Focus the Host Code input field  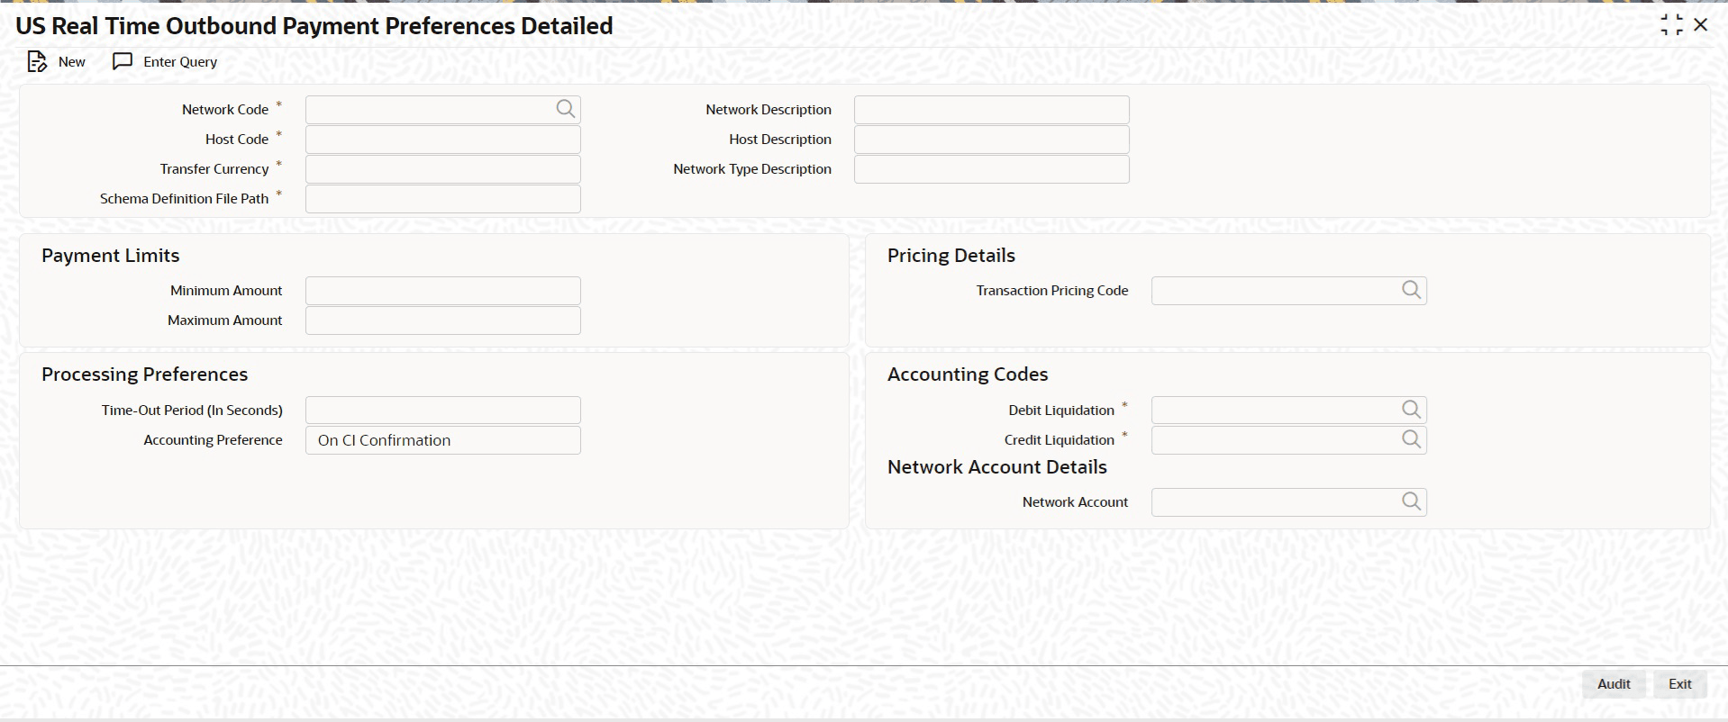point(443,140)
